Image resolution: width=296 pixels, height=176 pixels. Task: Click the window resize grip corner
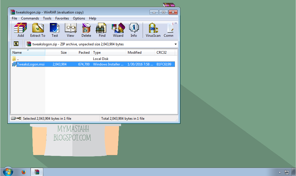(x=176, y=120)
